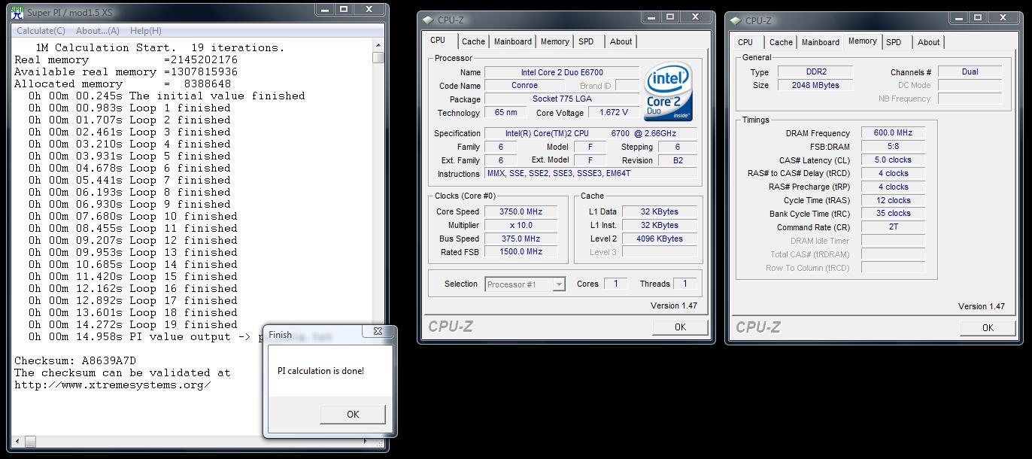The width and height of the screenshot is (1032, 459).
Task: Click OK in the CPU-Z CPU window
Action: point(680,327)
